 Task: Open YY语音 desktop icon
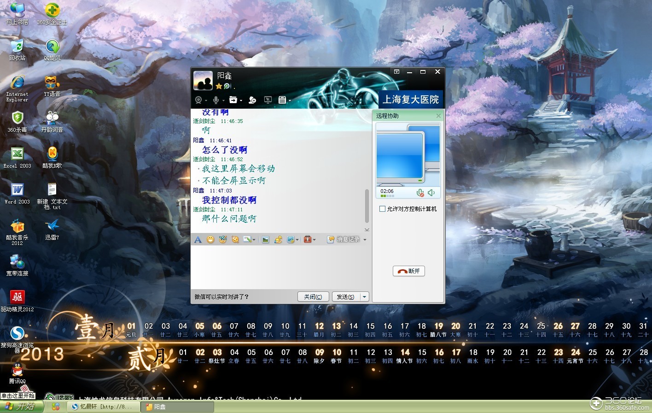(x=52, y=86)
